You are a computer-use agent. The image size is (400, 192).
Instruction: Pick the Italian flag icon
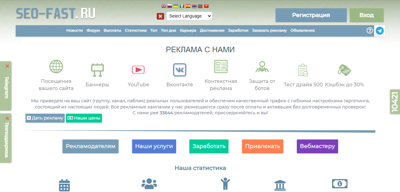coord(182,6)
